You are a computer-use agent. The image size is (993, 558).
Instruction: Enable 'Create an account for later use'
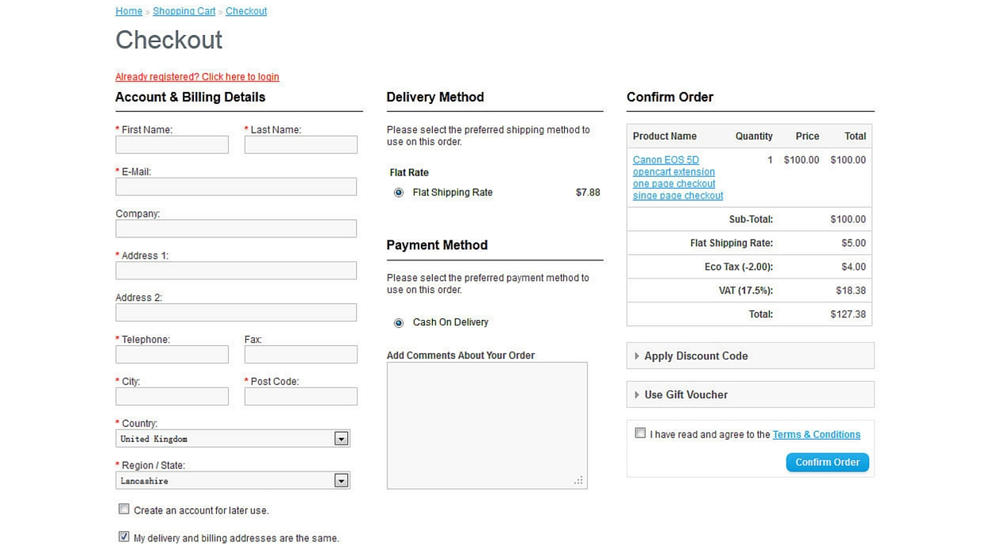[x=124, y=509]
